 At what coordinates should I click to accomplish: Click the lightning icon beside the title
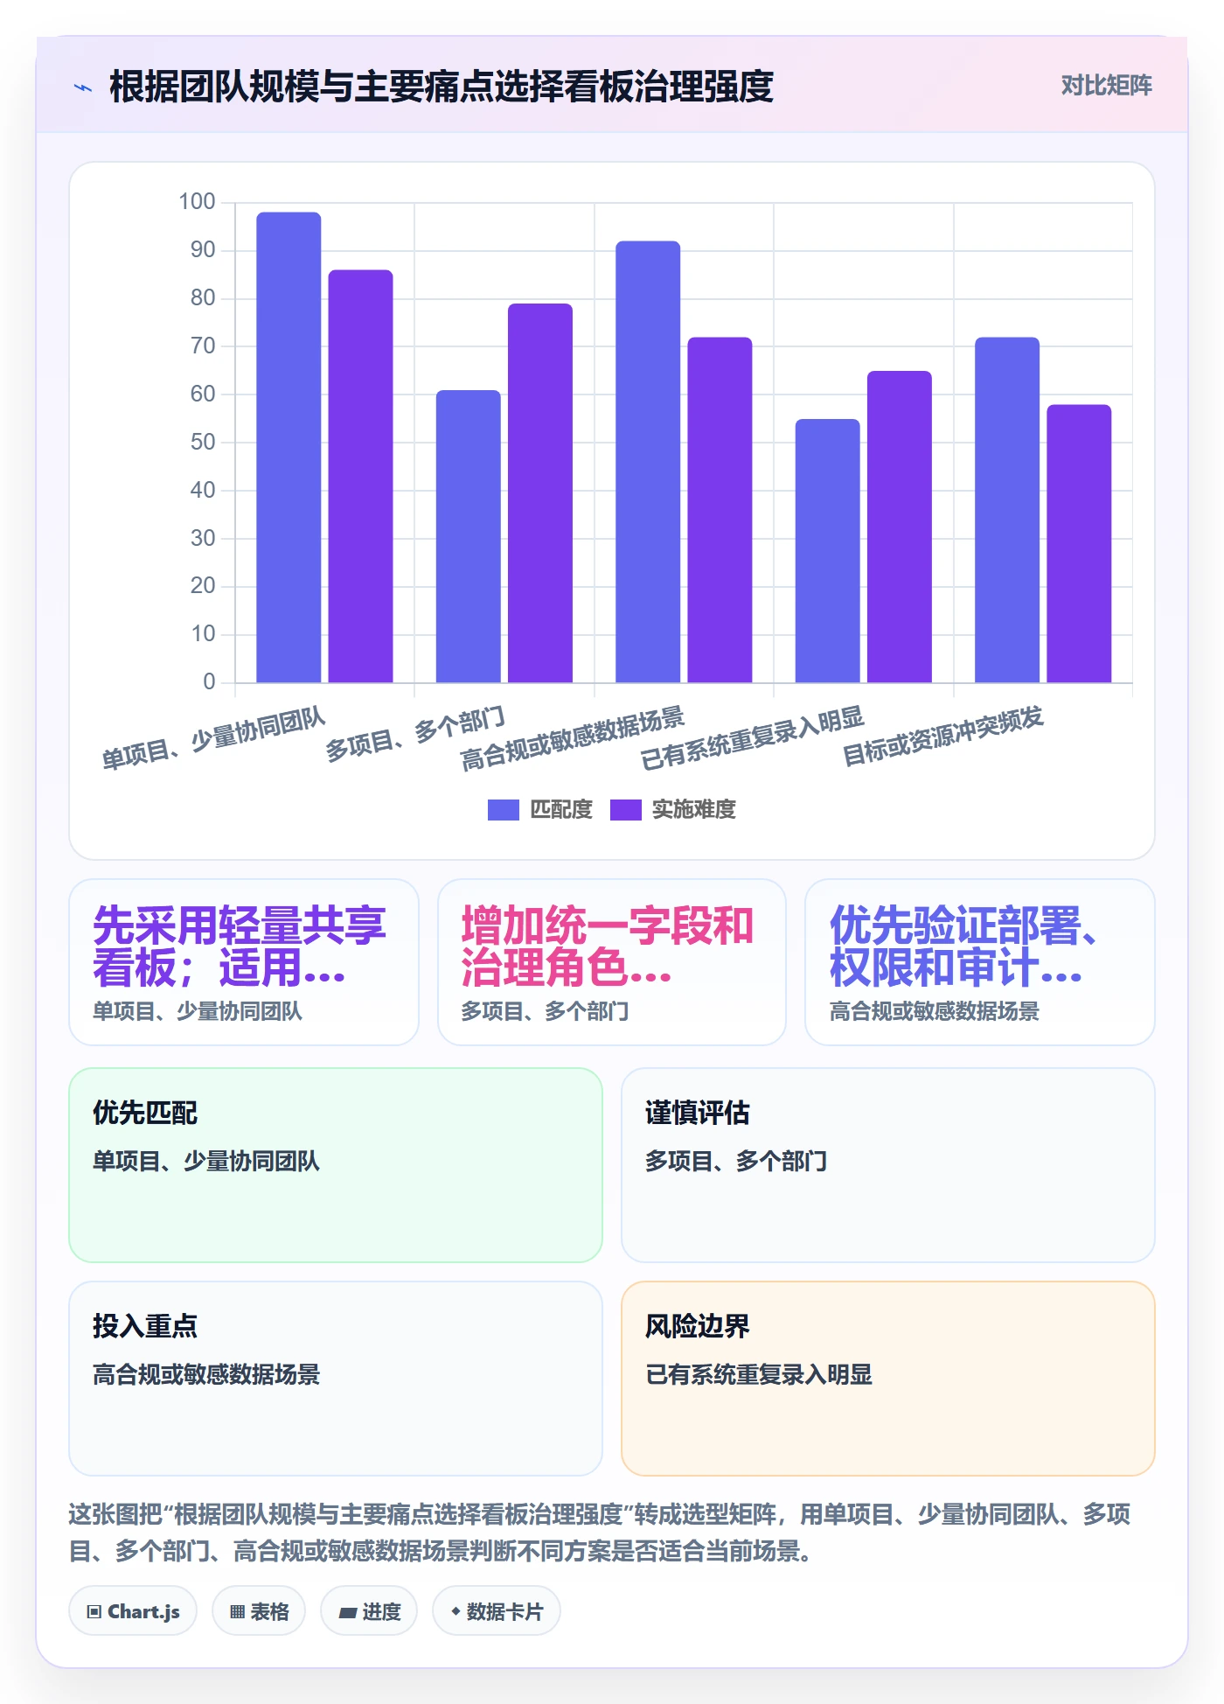(83, 87)
